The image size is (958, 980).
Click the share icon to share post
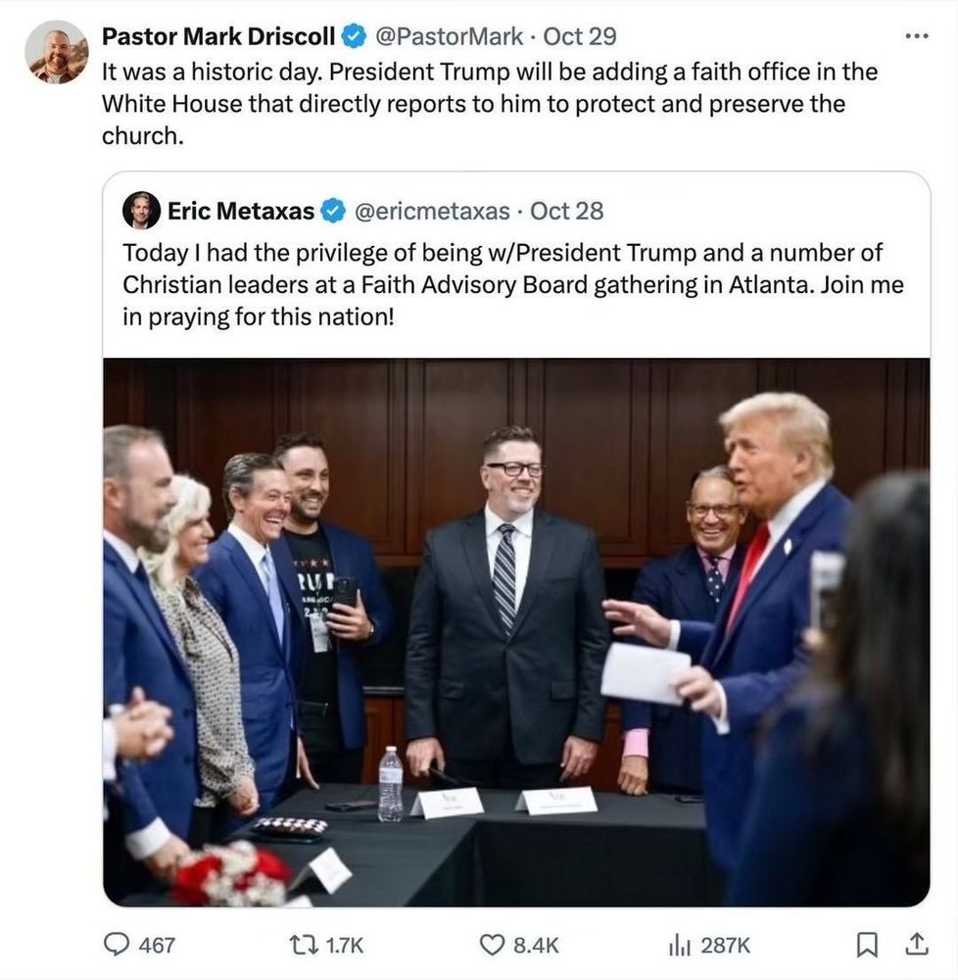coord(916,945)
